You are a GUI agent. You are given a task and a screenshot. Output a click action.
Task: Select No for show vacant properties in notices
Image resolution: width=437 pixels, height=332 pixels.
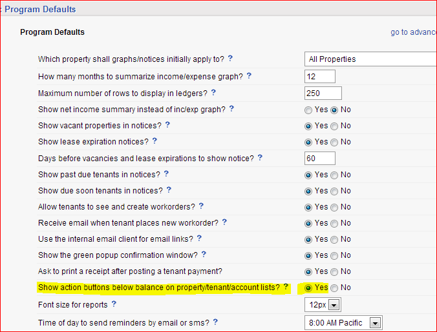(334, 126)
